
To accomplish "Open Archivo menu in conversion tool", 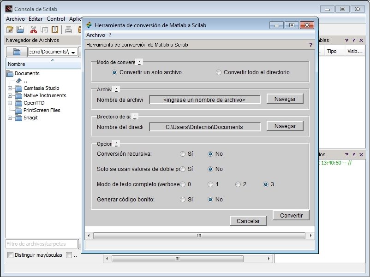I will pos(95,35).
